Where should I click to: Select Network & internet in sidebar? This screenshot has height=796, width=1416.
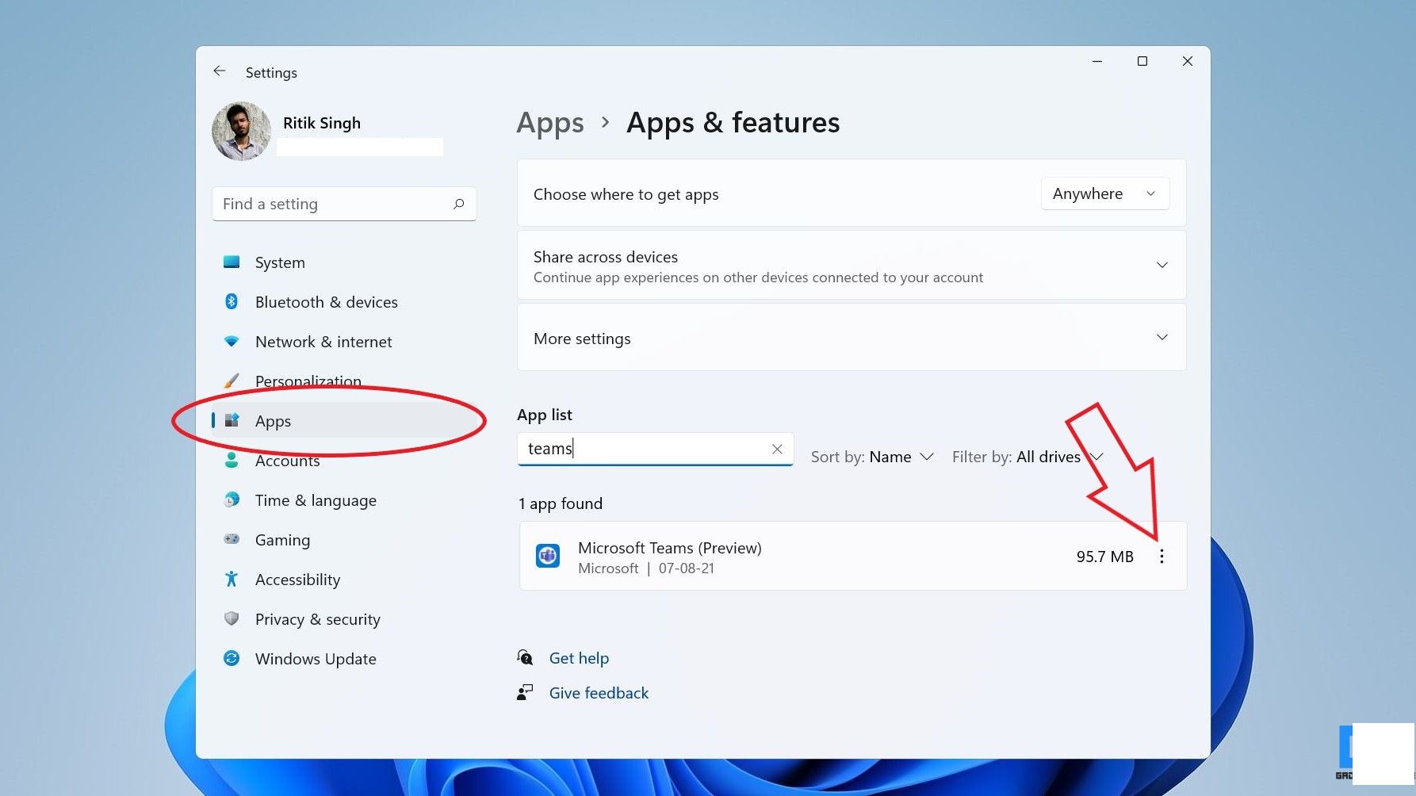coord(323,342)
